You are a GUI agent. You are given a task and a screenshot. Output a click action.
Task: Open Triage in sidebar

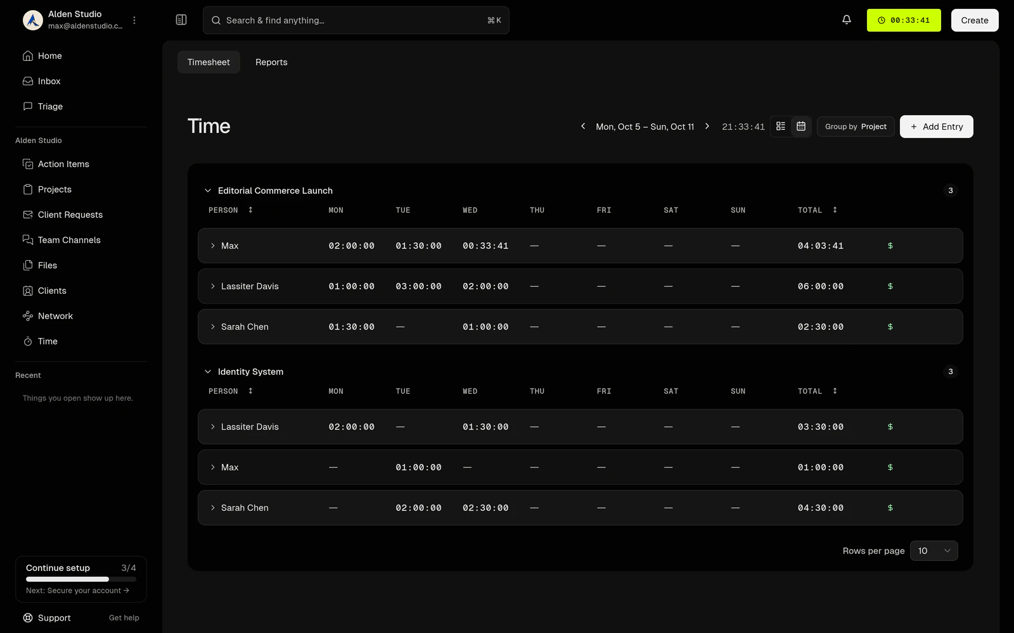coord(81,106)
